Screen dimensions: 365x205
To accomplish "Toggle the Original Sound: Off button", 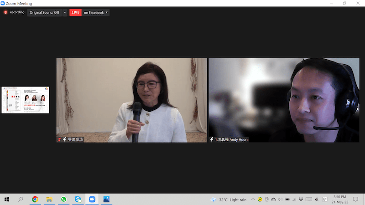I will (x=44, y=12).
